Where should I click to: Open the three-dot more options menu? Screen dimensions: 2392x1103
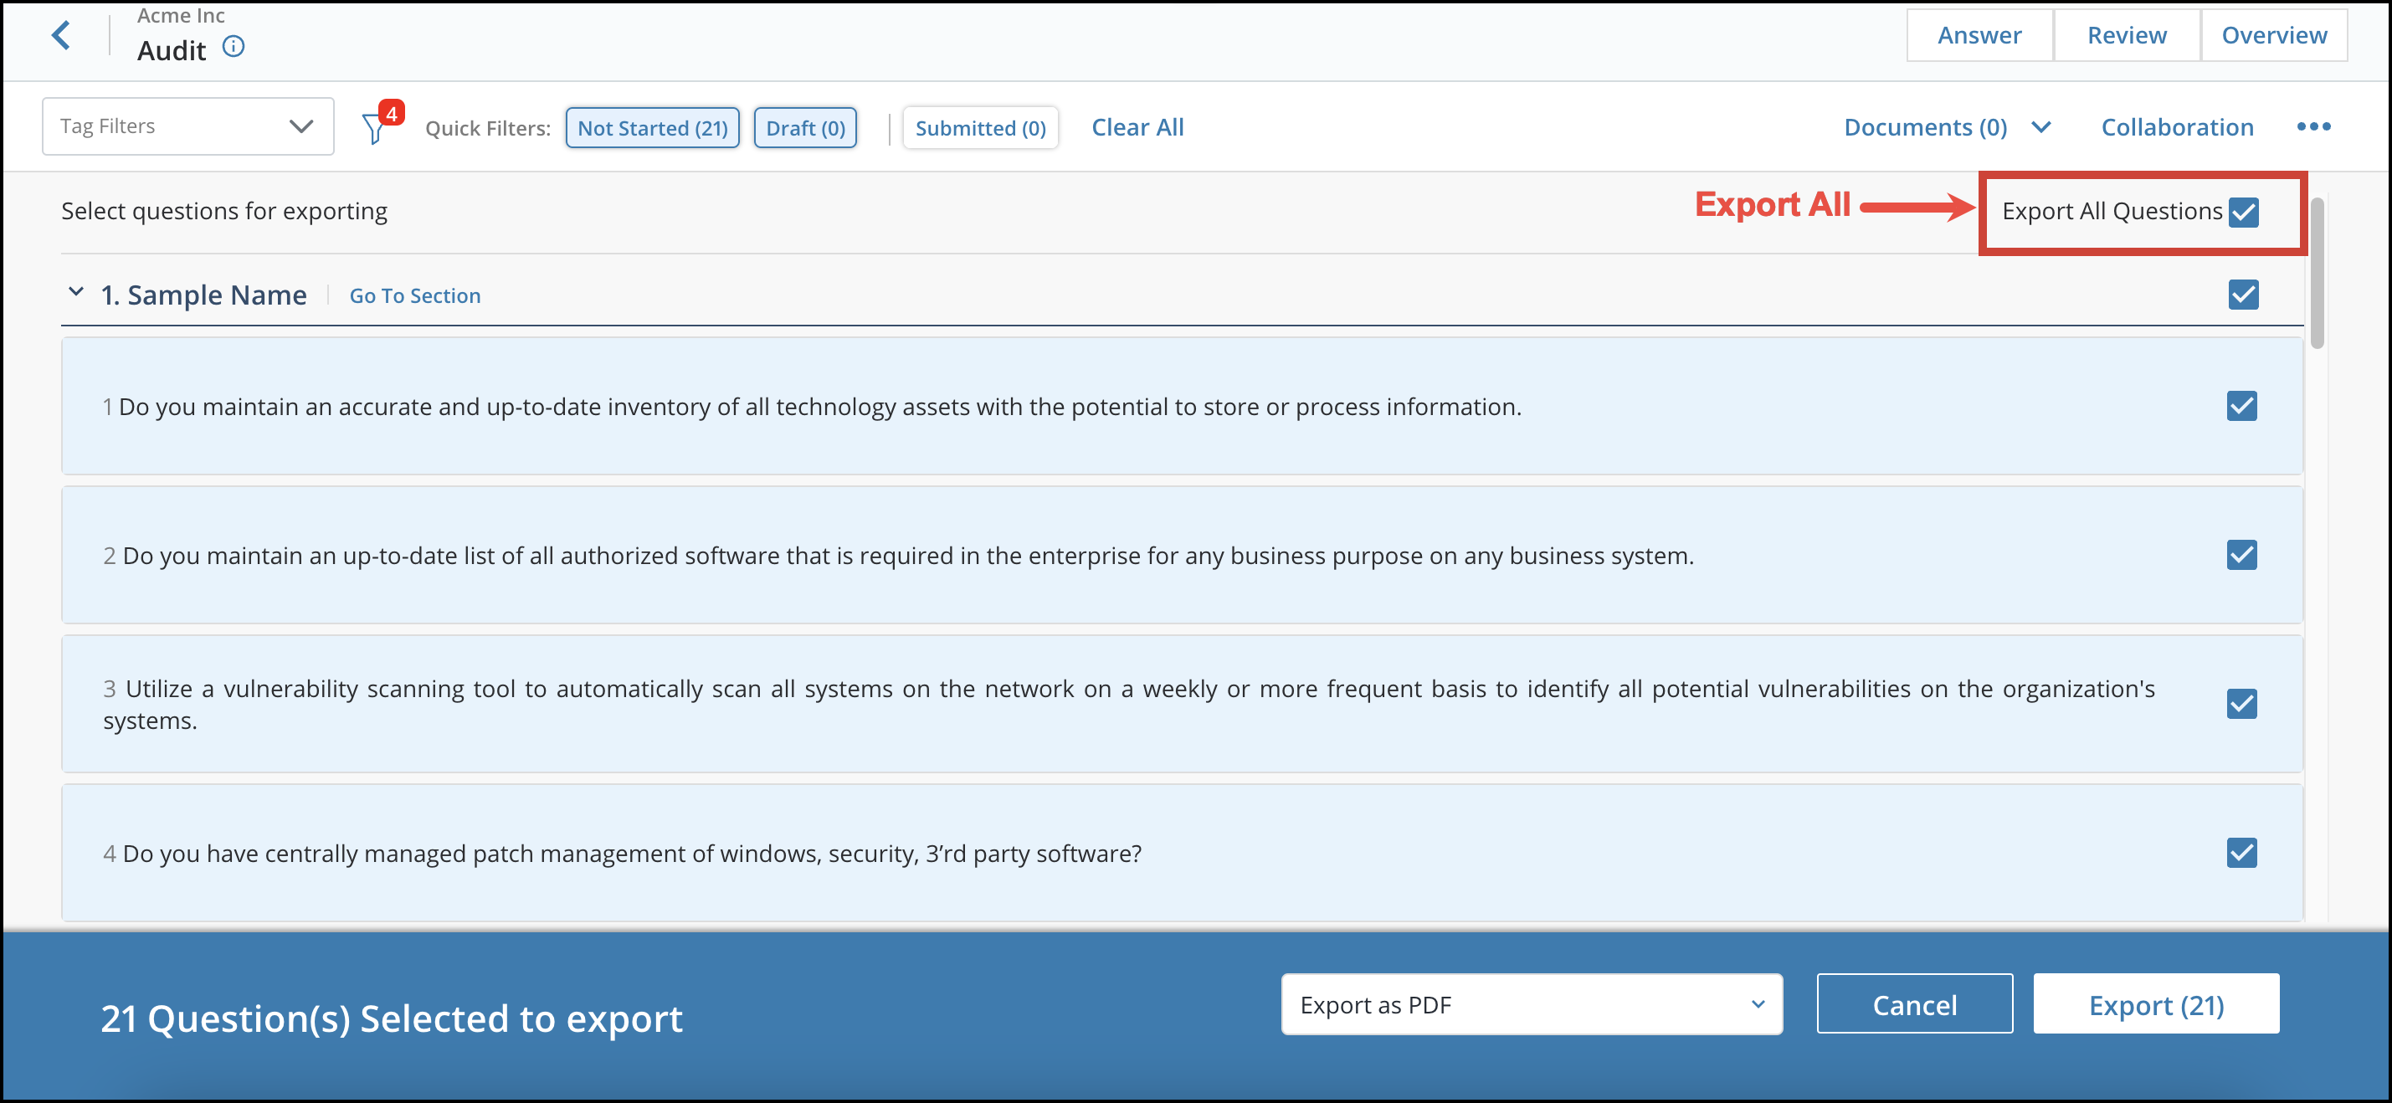pos(2313,127)
